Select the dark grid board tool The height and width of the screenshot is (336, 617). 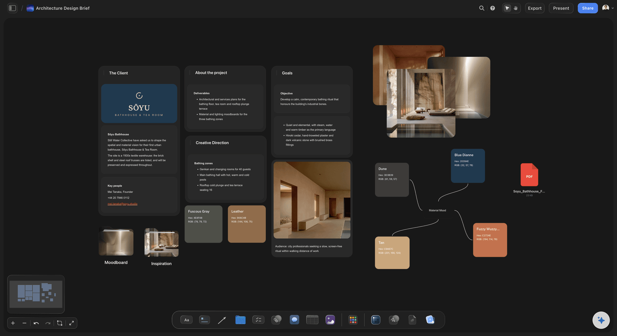tap(376, 320)
